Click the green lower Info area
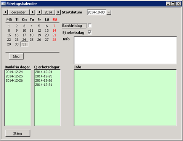 [x=125, y=98]
